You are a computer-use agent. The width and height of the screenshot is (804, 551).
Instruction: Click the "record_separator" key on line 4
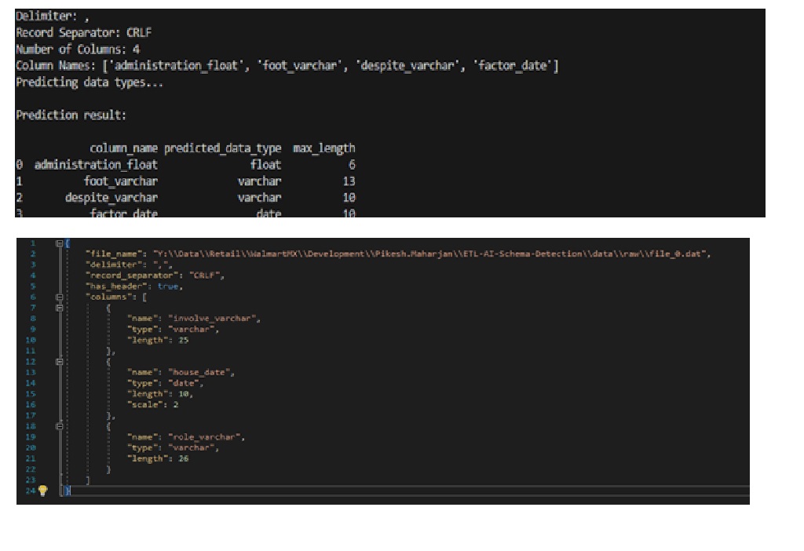click(x=132, y=275)
